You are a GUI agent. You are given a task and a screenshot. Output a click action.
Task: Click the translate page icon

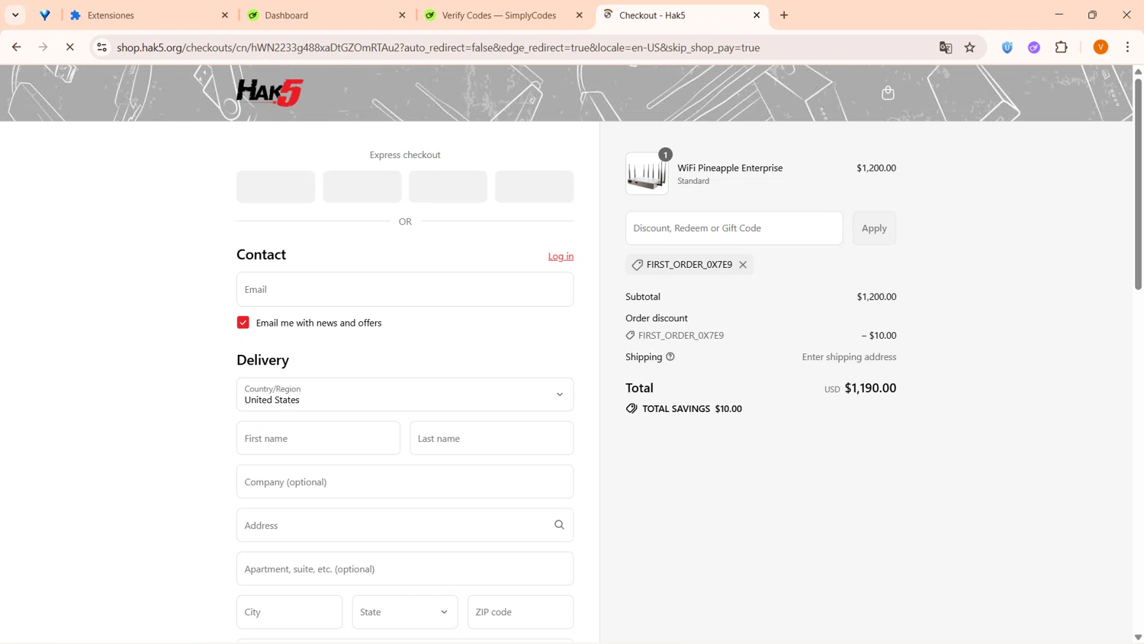(x=946, y=47)
